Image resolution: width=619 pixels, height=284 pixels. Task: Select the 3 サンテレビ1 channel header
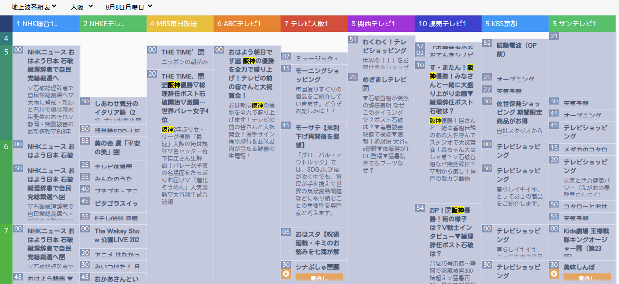click(x=582, y=23)
